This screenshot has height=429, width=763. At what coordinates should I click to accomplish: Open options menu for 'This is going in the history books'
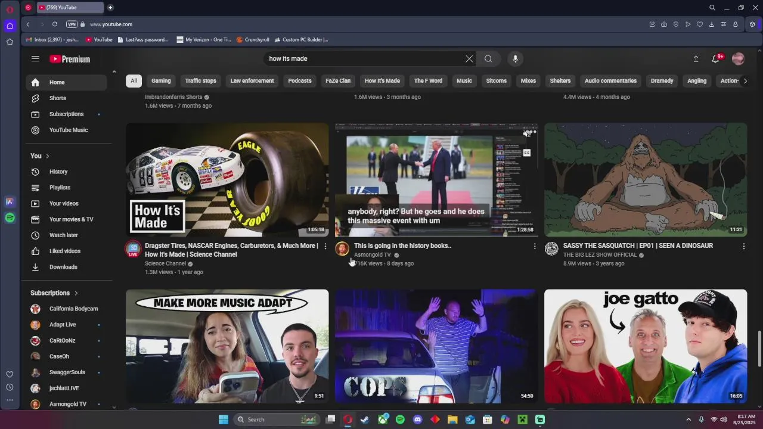click(x=534, y=246)
